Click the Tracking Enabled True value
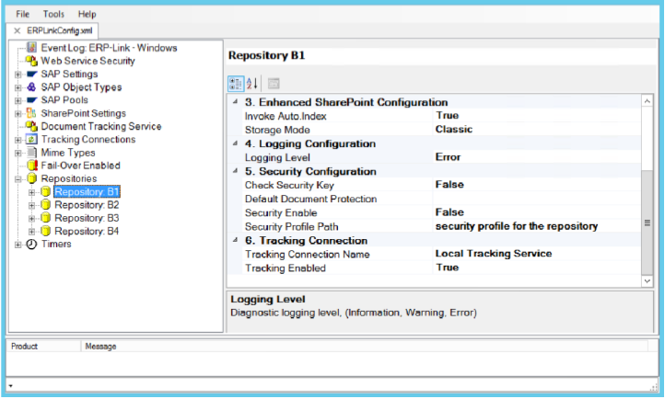The width and height of the screenshot is (665, 399). pyautogui.click(x=448, y=268)
